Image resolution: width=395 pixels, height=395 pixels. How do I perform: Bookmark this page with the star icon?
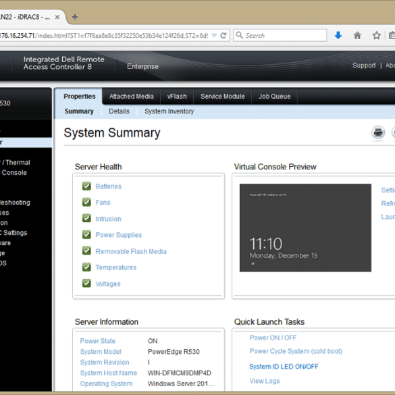pyautogui.click(x=376, y=35)
